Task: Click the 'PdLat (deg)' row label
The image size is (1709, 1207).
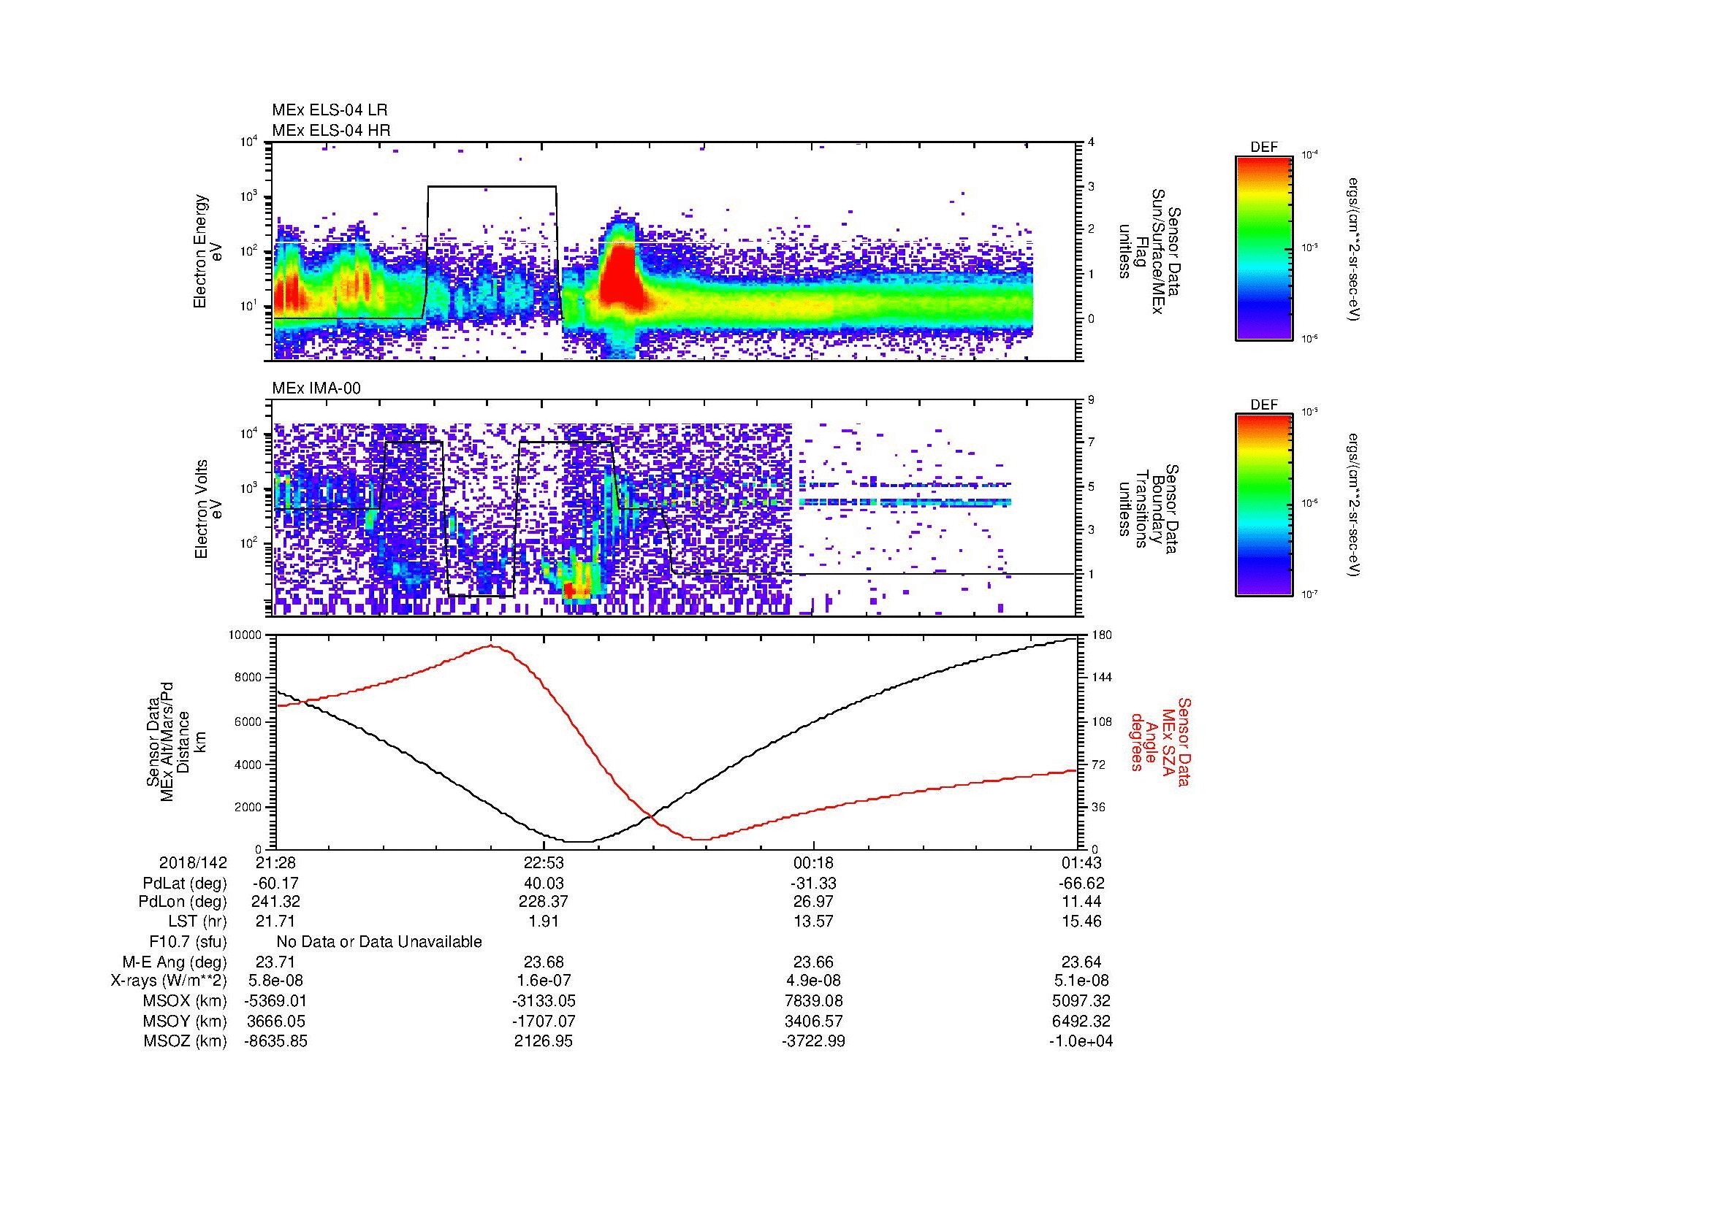Action: (185, 884)
